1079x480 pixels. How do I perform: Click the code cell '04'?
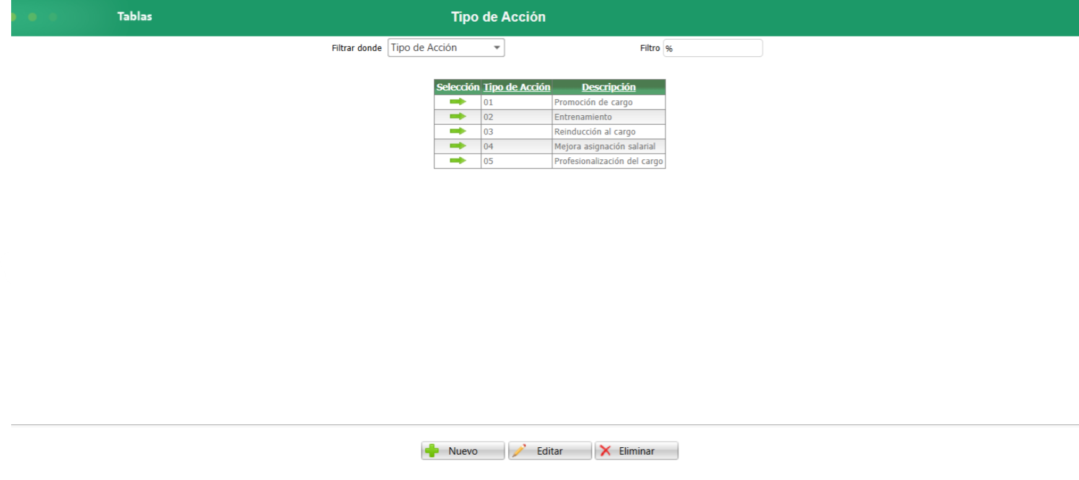tap(516, 147)
